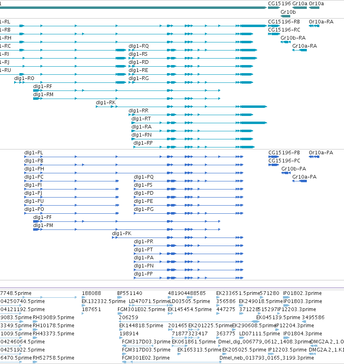
Task: Select the Gr10a gene label
Action: point(300,4)
